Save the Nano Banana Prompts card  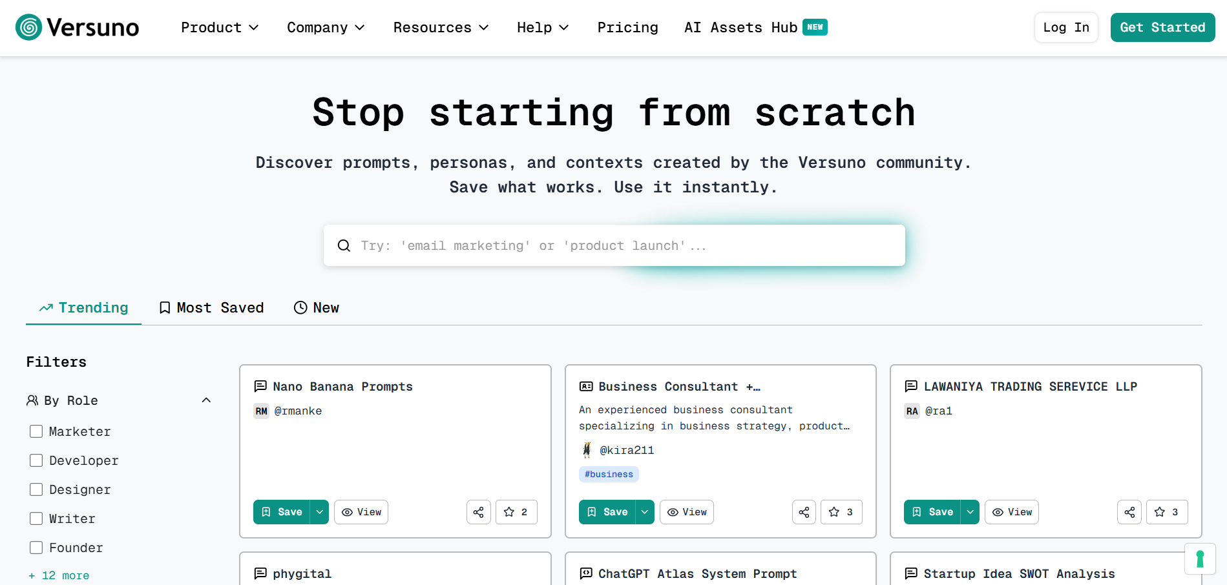point(282,512)
